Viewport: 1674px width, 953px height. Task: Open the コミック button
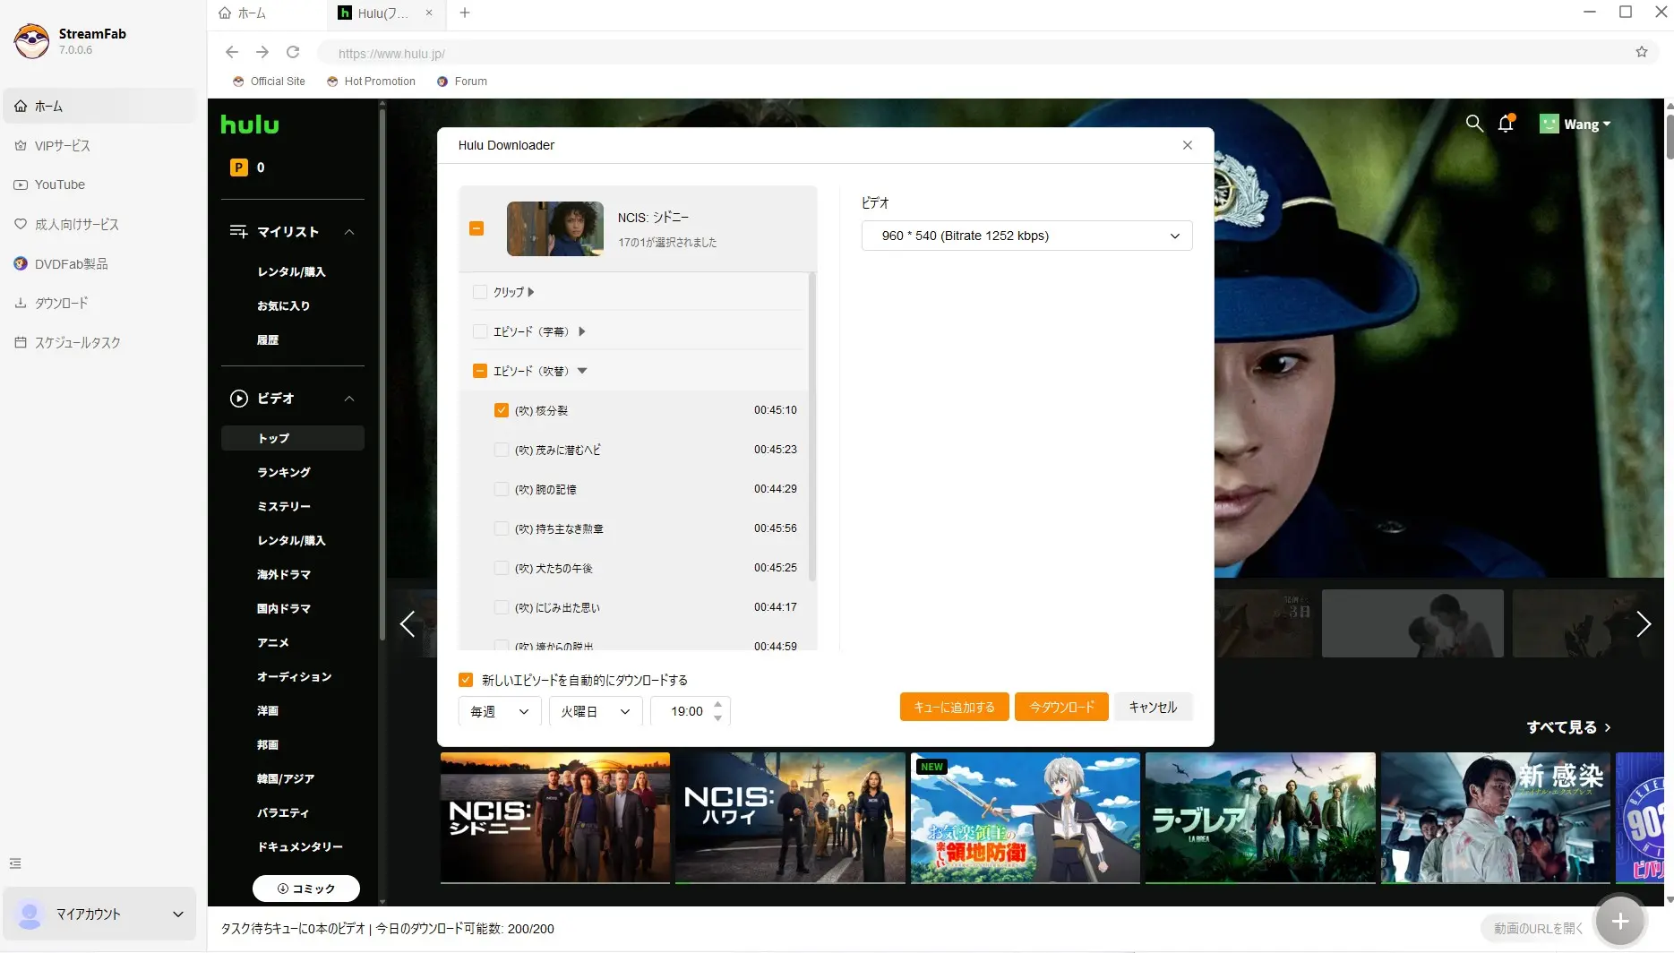pyautogui.click(x=306, y=889)
